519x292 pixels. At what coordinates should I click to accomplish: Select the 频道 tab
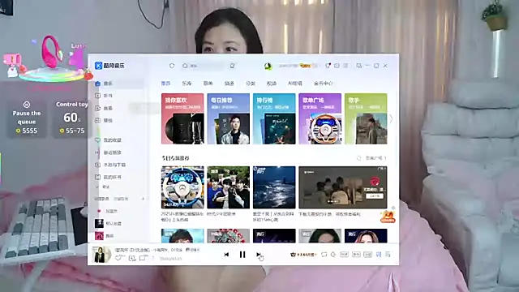tap(229, 84)
